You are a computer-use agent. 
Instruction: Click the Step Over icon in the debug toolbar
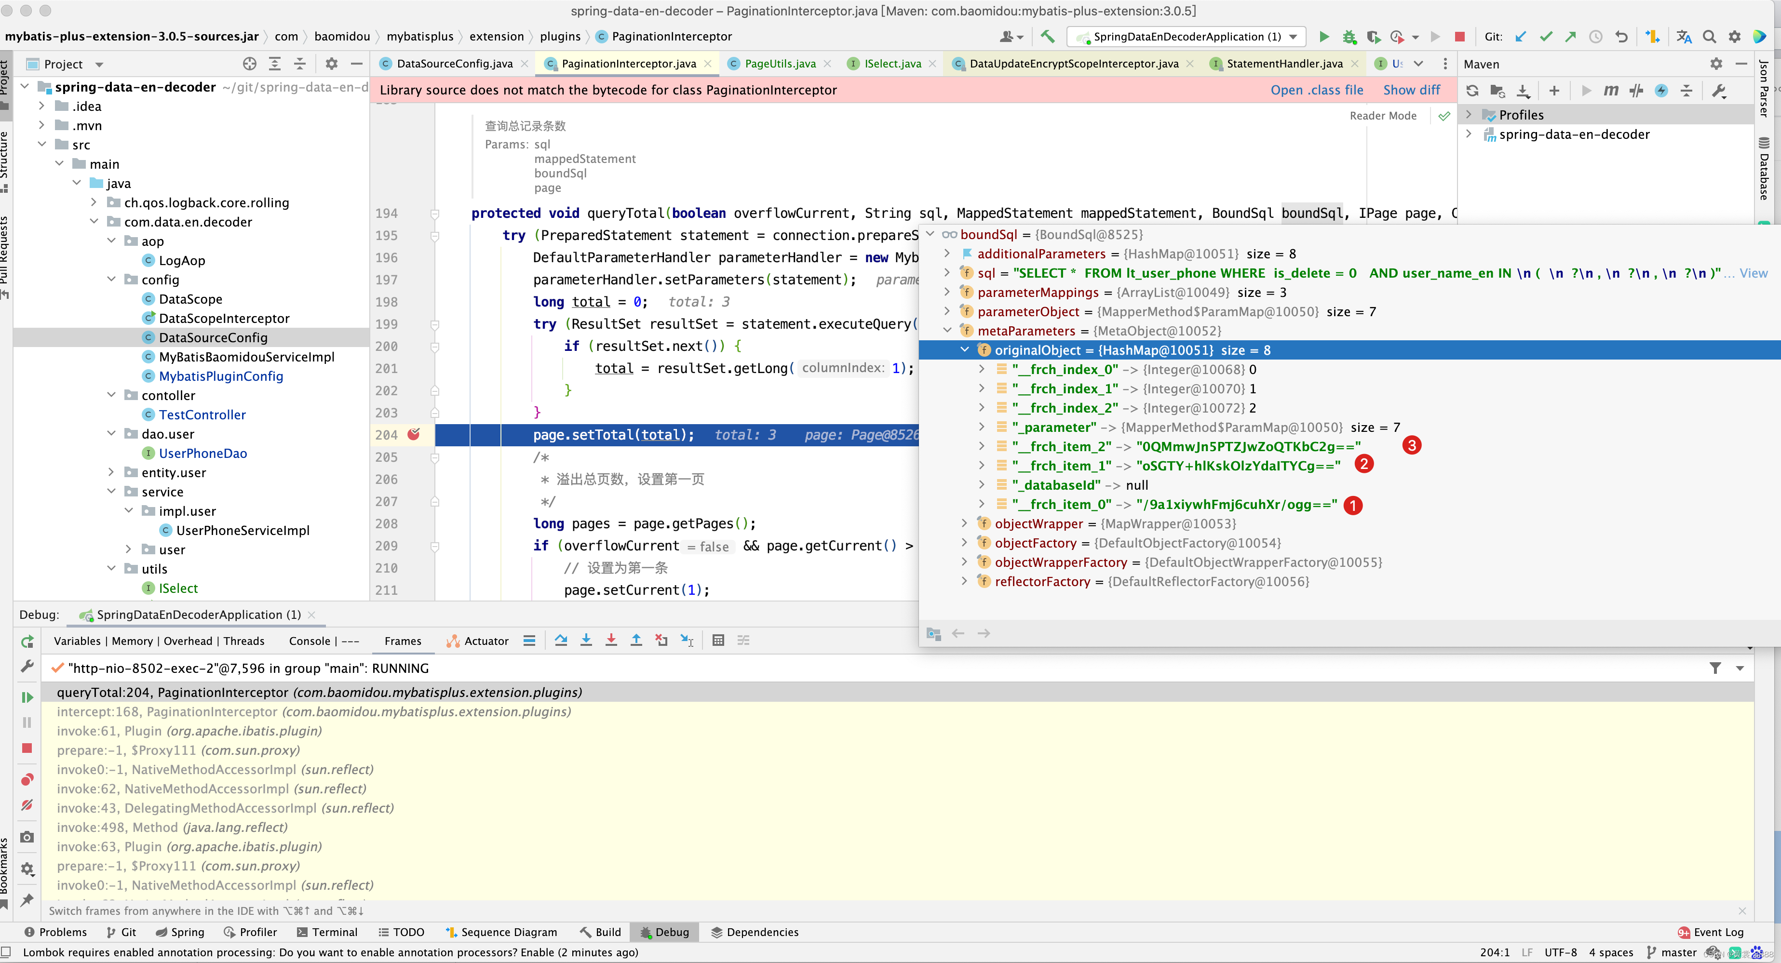(561, 641)
